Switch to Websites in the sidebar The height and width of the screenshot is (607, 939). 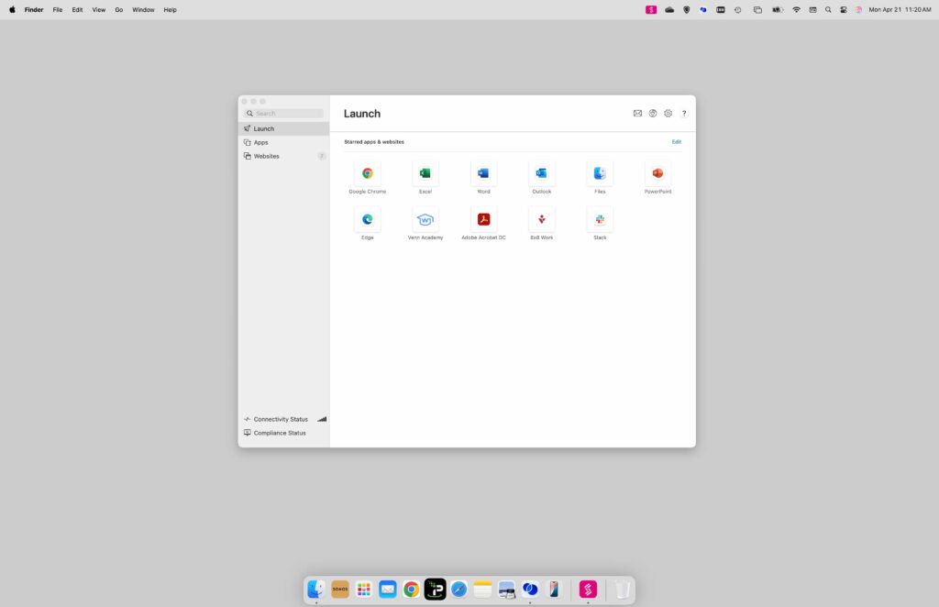(266, 156)
